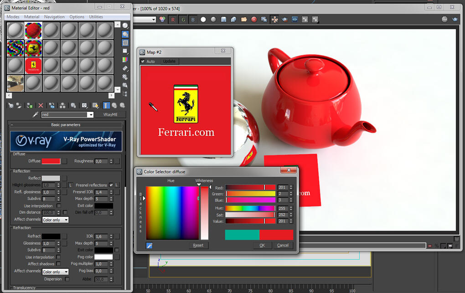
Task: Click the red Diffuse color swatch
Action: click(x=51, y=161)
